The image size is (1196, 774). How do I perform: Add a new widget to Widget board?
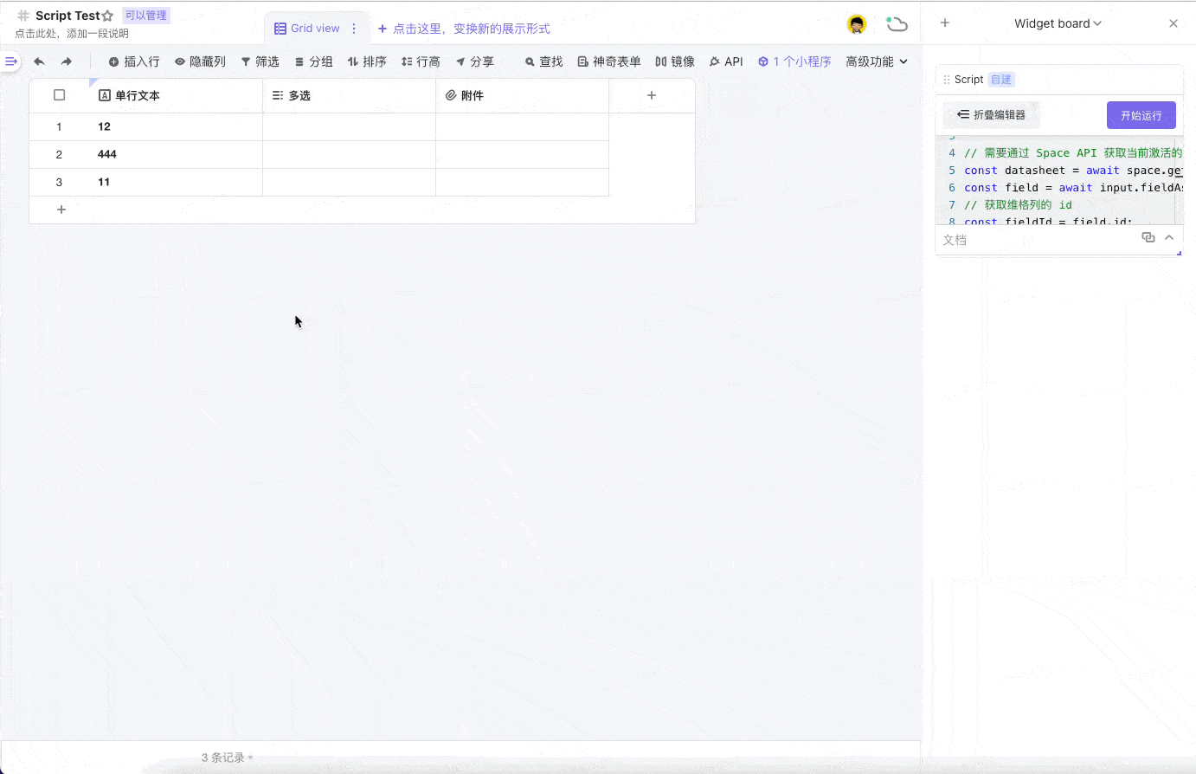945,23
